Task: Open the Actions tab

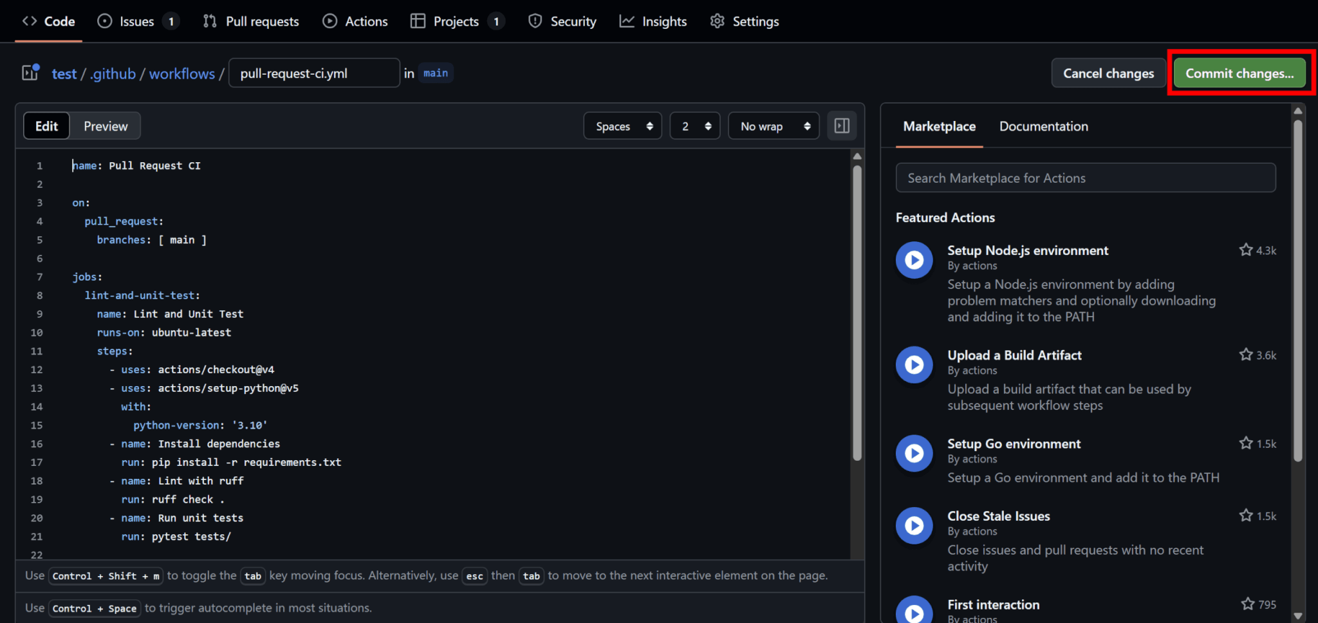Action: click(x=355, y=21)
